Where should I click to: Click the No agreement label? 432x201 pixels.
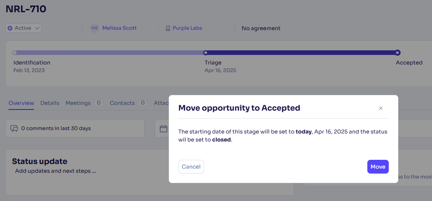261,28
